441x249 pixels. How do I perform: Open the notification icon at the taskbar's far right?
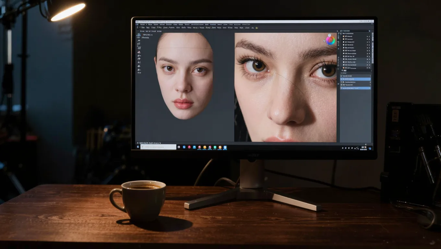coord(370,148)
